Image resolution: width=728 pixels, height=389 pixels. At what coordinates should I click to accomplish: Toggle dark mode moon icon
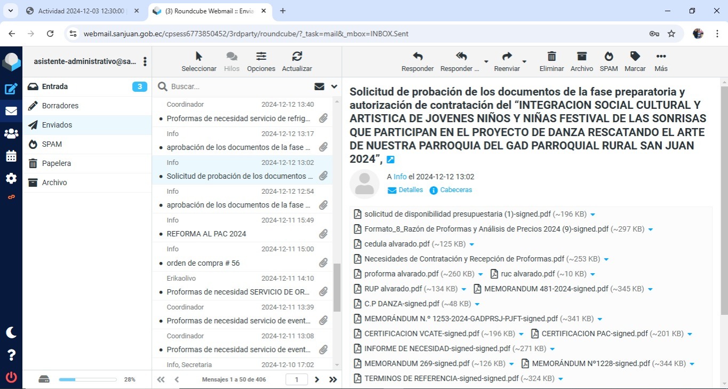coord(11,332)
